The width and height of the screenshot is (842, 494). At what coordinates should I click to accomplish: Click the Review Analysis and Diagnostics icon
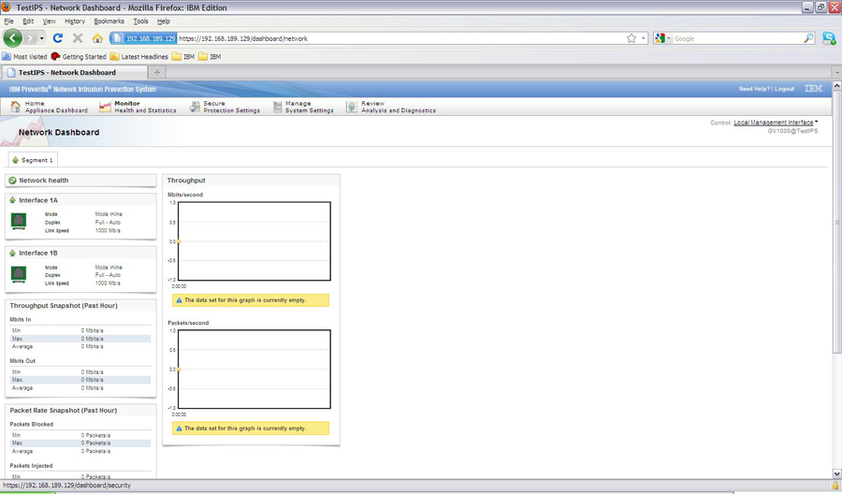351,107
